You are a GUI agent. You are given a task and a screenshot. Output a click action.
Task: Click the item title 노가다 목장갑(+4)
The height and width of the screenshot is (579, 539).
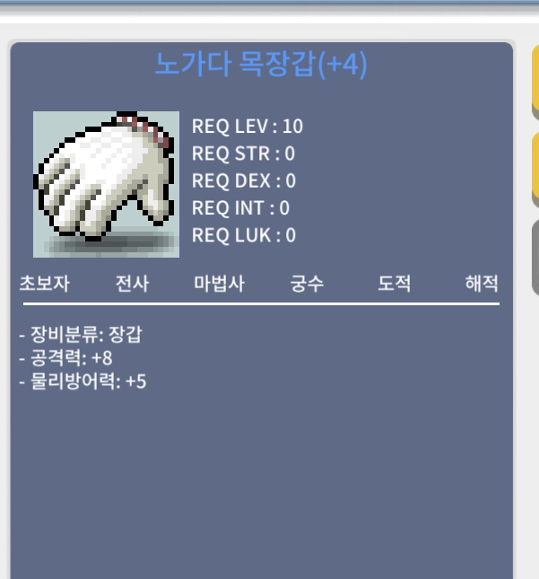coord(261,65)
